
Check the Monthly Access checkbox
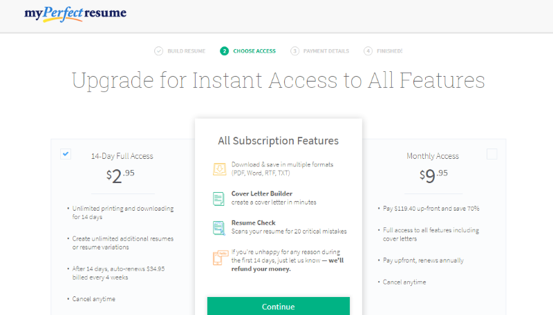[491, 154]
